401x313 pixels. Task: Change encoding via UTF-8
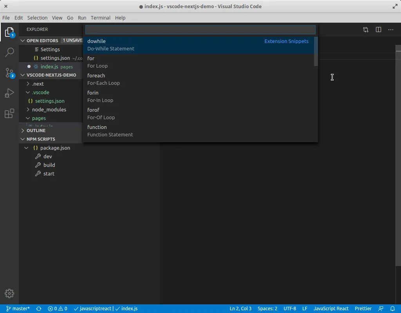click(290, 309)
